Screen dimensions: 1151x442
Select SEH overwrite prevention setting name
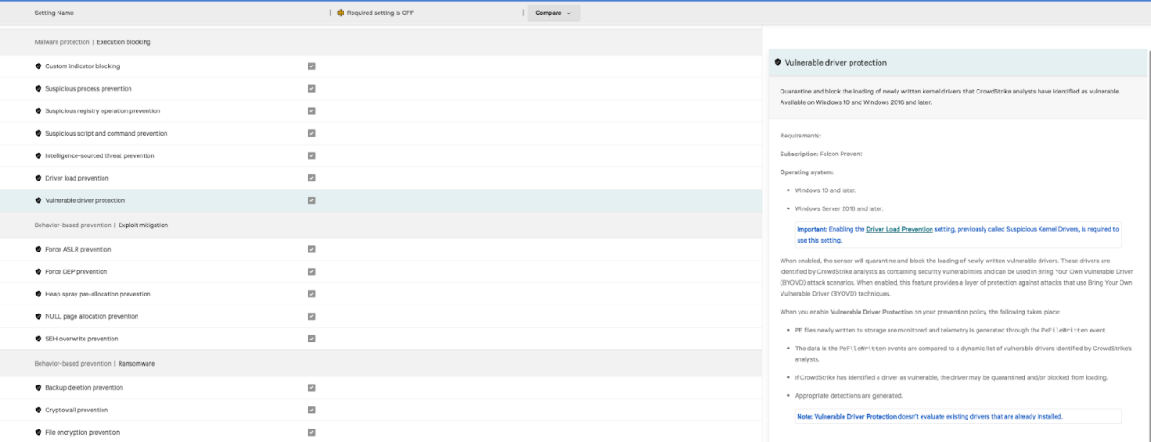[81, 339]
